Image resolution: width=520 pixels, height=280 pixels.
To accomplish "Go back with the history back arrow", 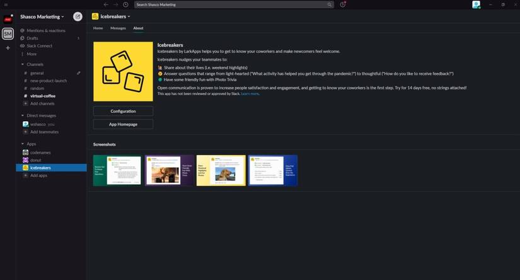I will point(106,4).
